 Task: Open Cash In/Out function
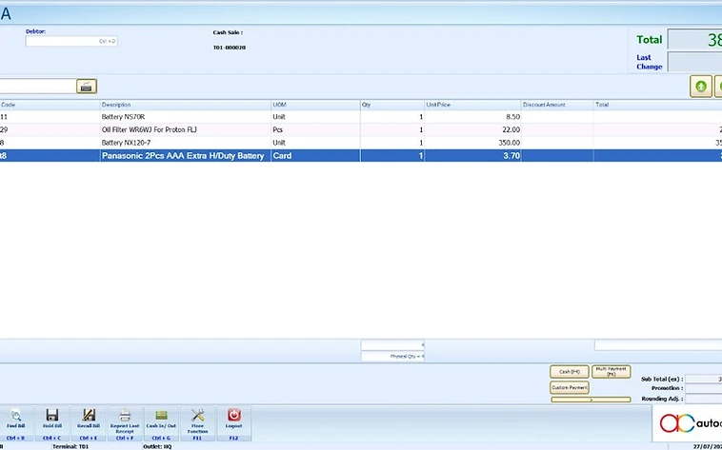[161, 423]
